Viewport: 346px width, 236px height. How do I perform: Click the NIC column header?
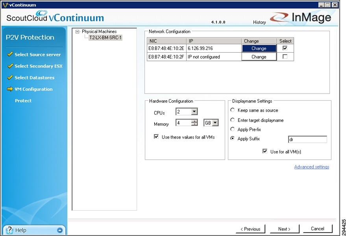coord(167,41)
